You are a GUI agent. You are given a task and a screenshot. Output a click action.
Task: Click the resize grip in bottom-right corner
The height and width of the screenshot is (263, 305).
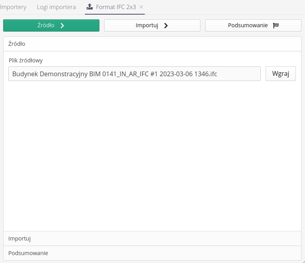click(302, 260)
